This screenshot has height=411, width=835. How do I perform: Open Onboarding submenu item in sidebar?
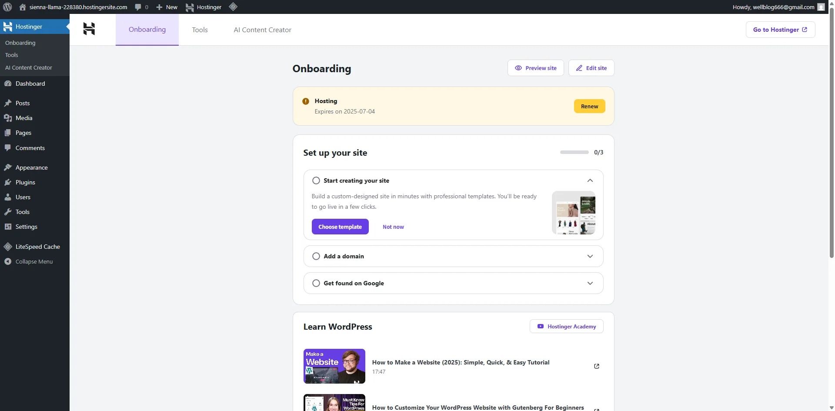(20, 43)
